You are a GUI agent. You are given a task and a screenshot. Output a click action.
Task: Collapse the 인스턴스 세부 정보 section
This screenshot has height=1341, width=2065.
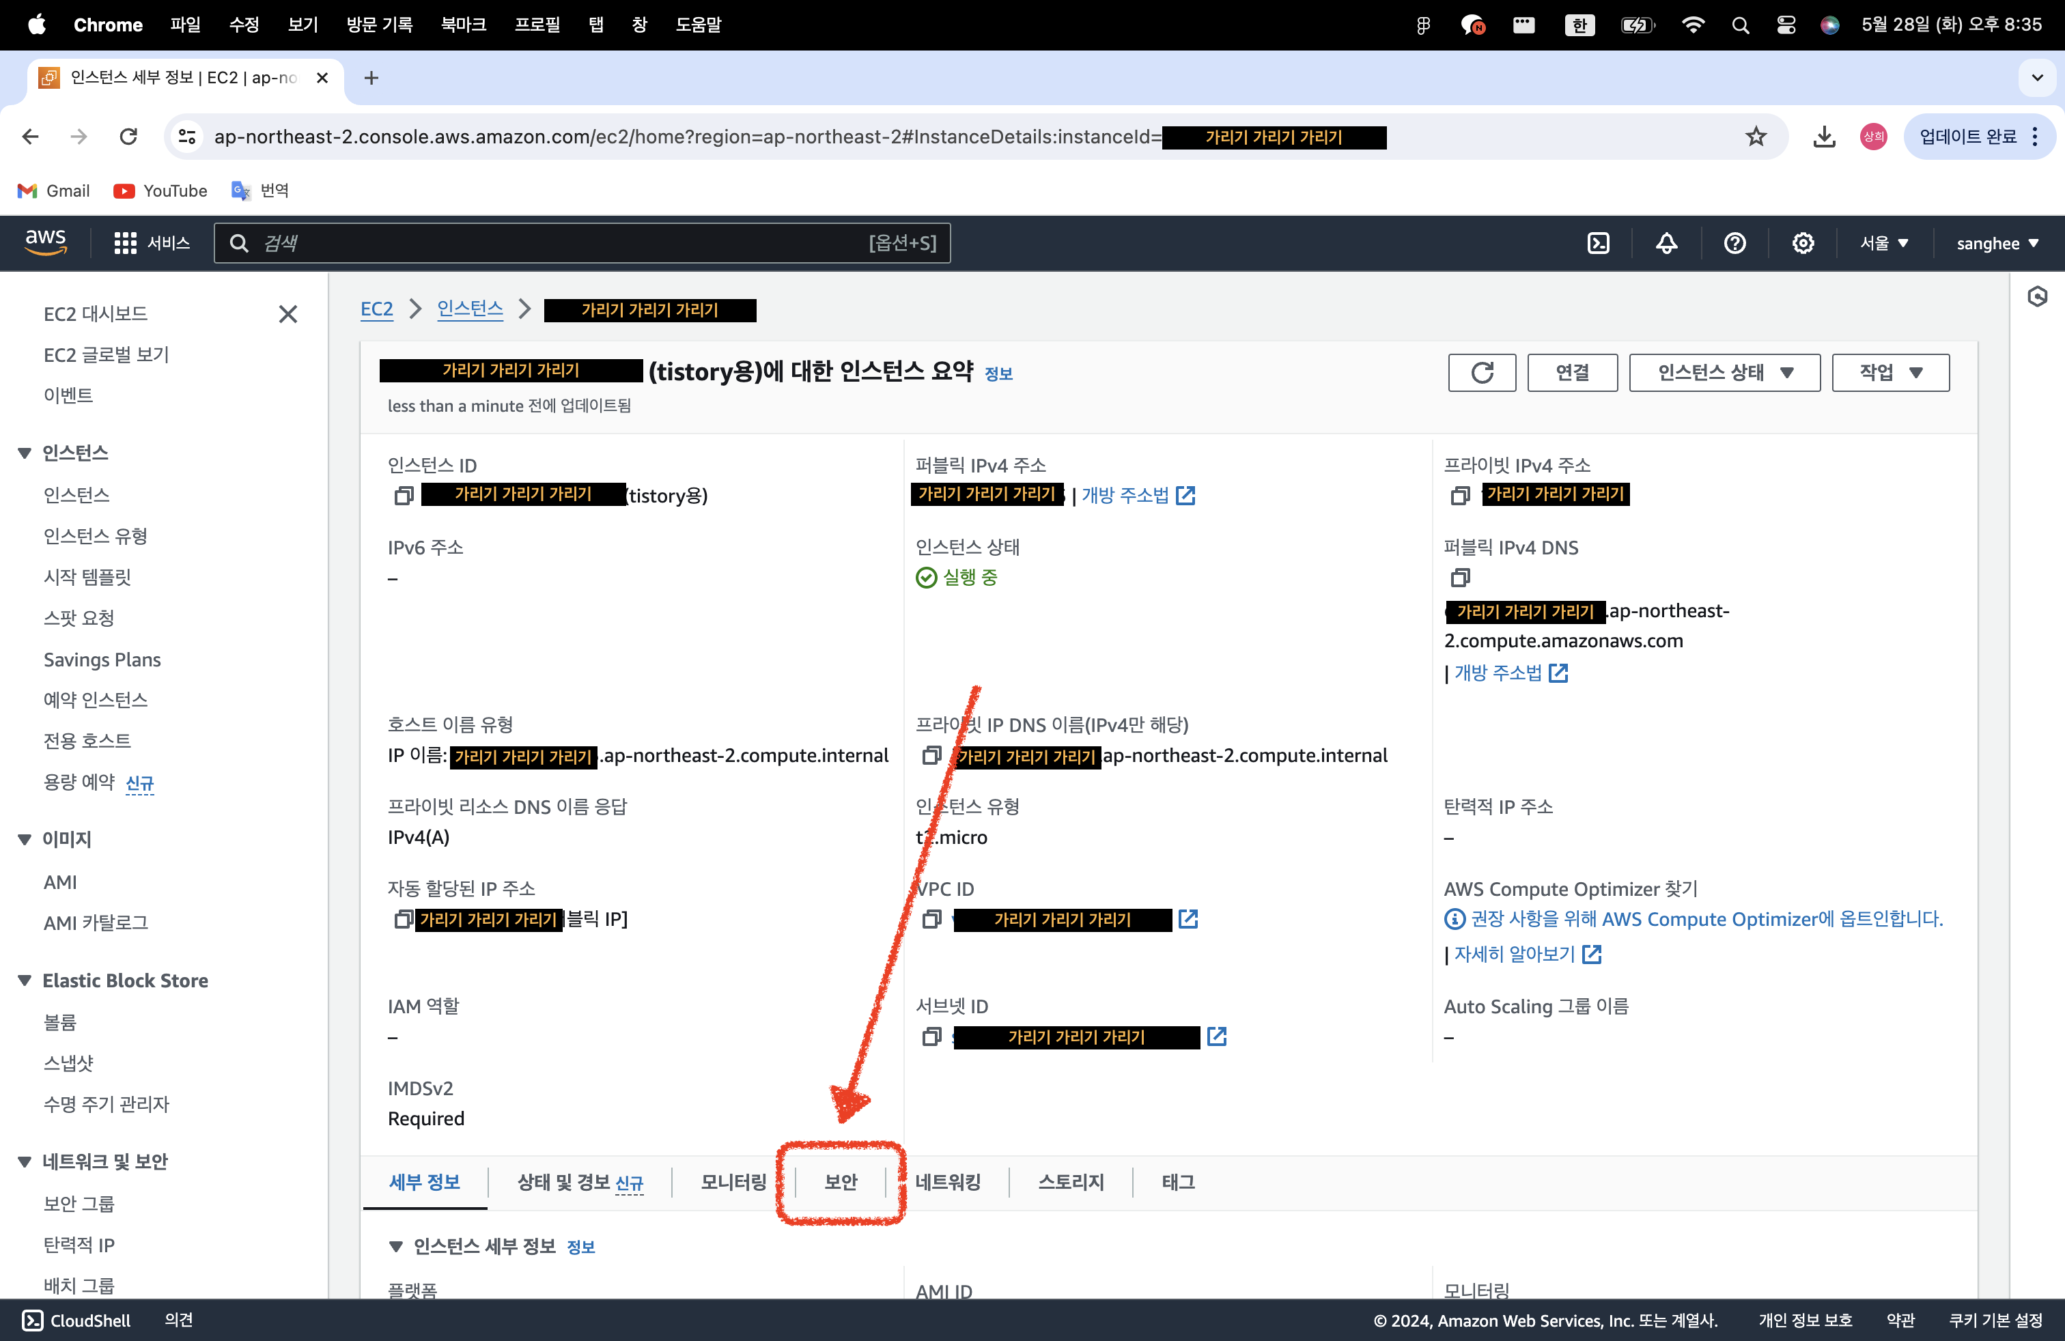(395, 1247)
